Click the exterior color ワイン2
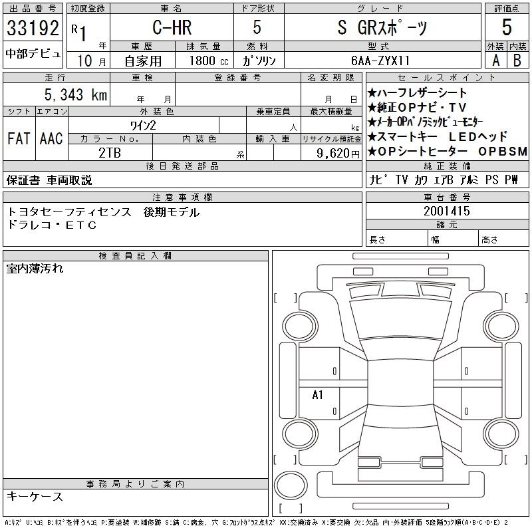 (143, 126)
